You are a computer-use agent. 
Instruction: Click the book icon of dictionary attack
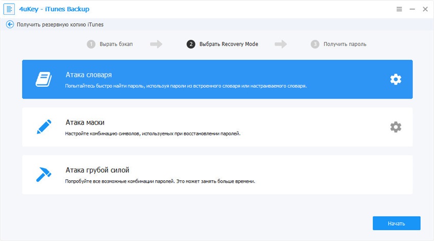click(x=43, y=80)
